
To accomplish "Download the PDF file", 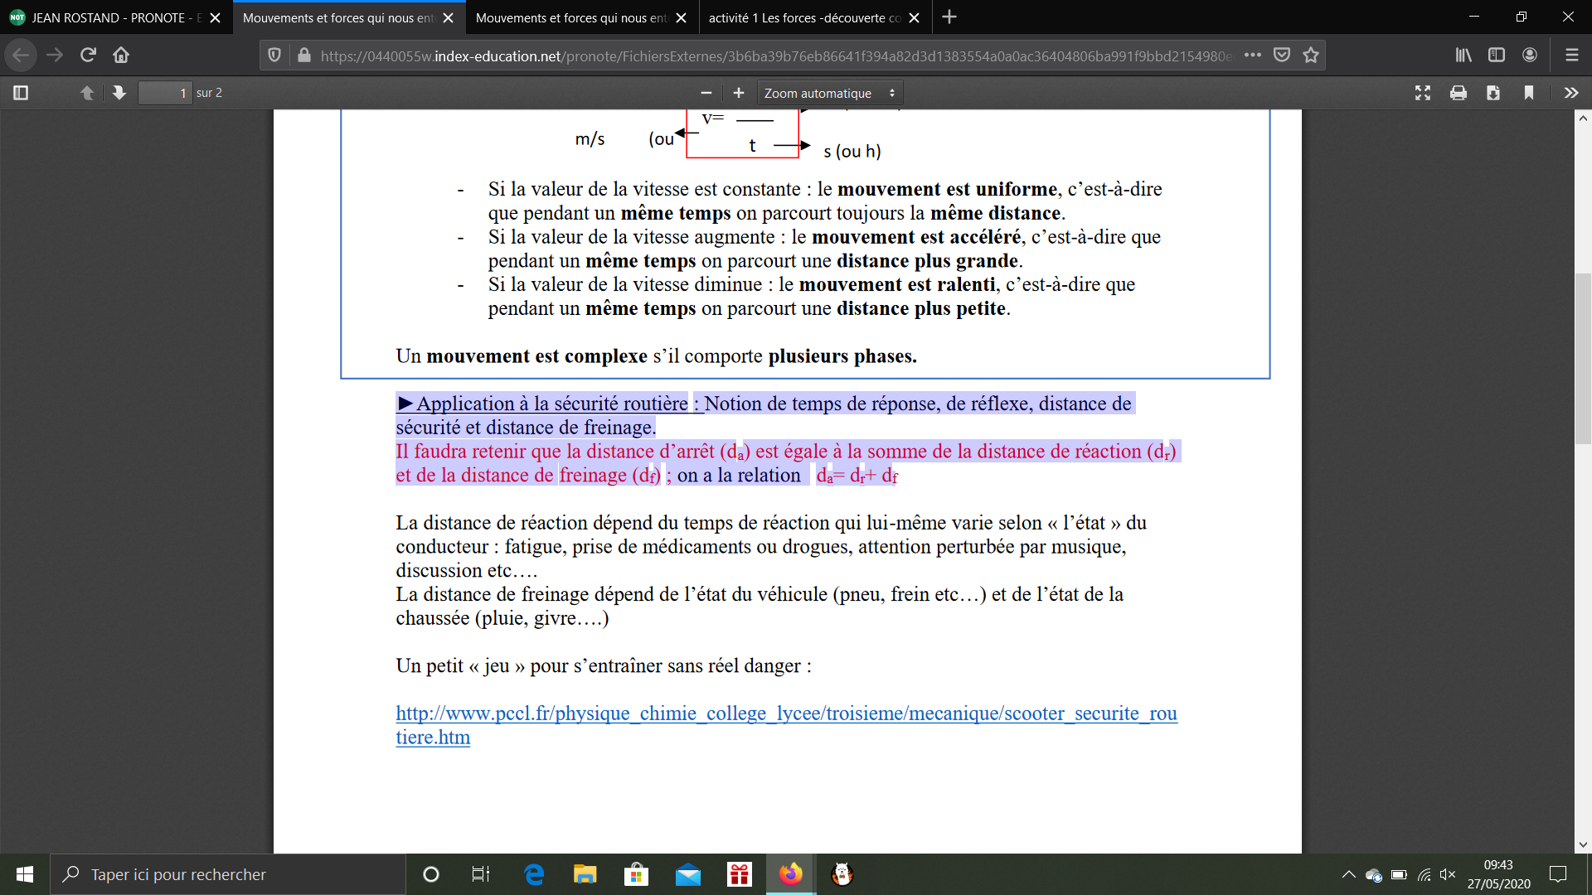I will (x=1493, y=93).
